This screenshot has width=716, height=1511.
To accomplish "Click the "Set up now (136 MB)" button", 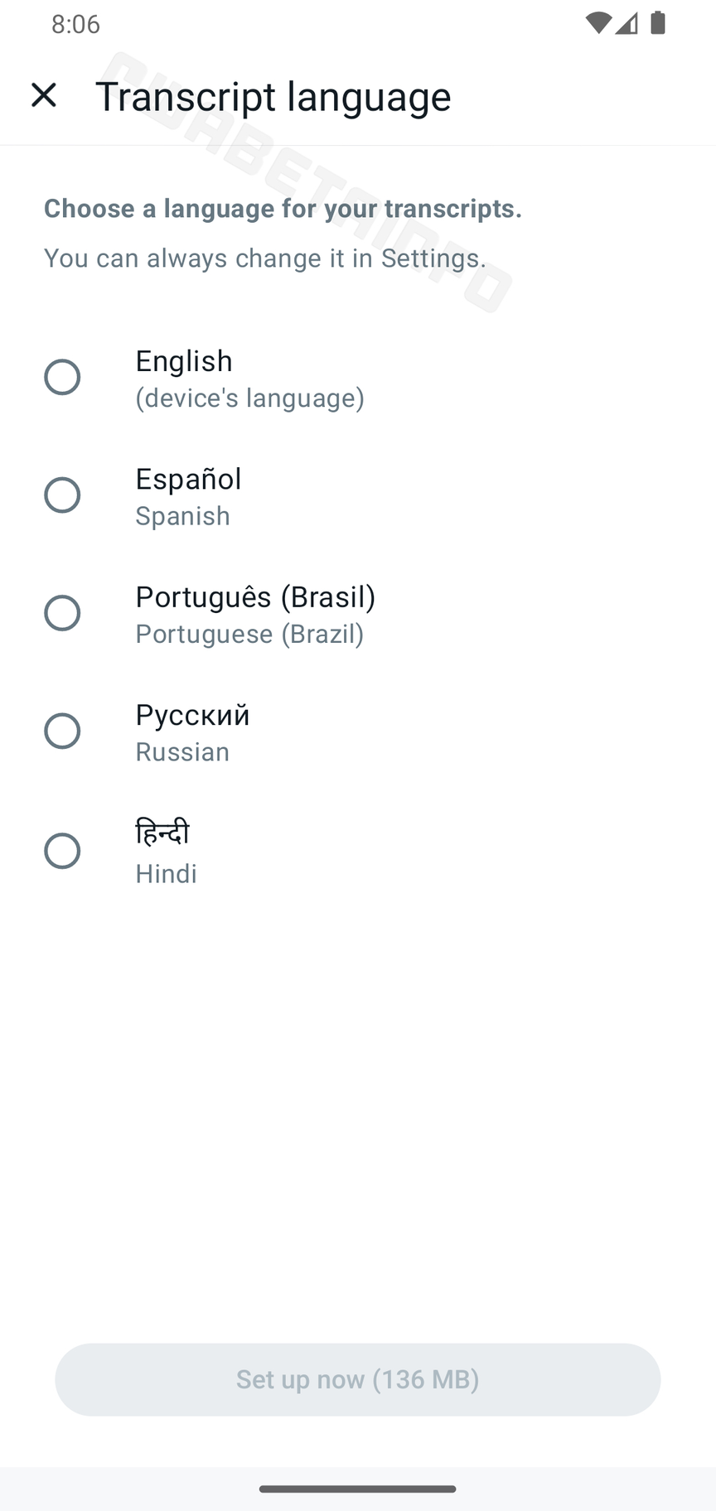I will click(358, 1379).
